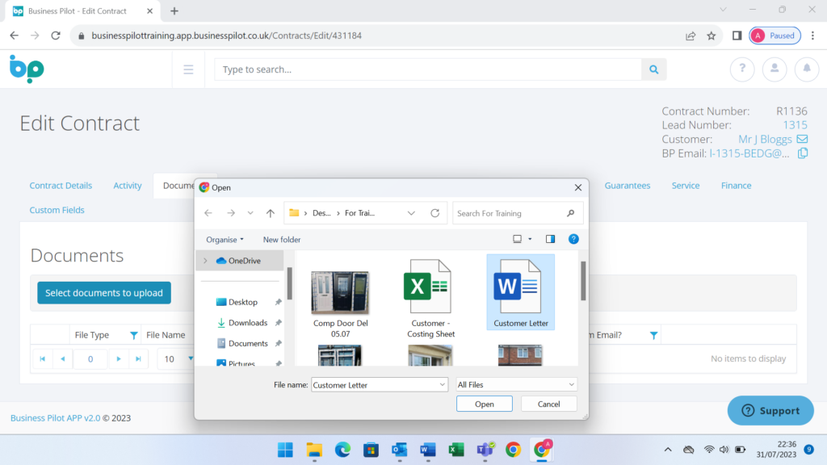Click the refresh icon beside the folder path
This screenshot has width=827, height=465.
point(434,213)
